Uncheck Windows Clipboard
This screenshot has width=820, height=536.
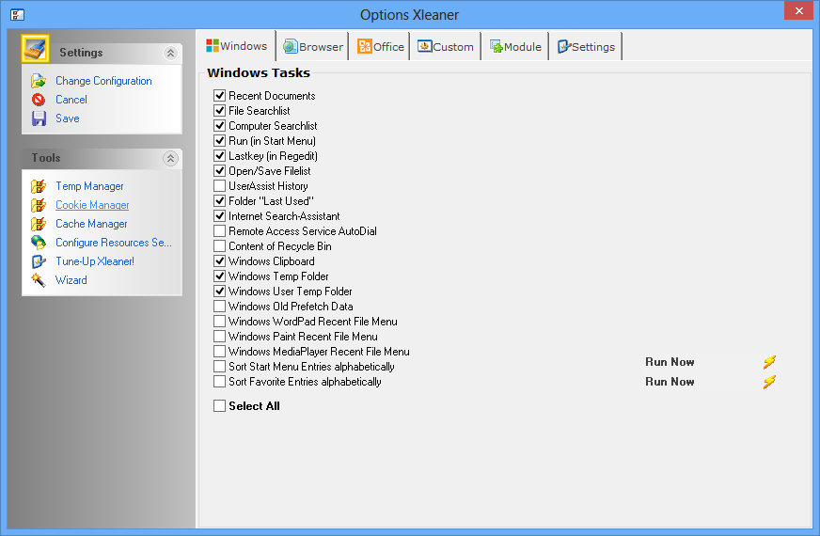pyautogui.click(x=220, y=260)
